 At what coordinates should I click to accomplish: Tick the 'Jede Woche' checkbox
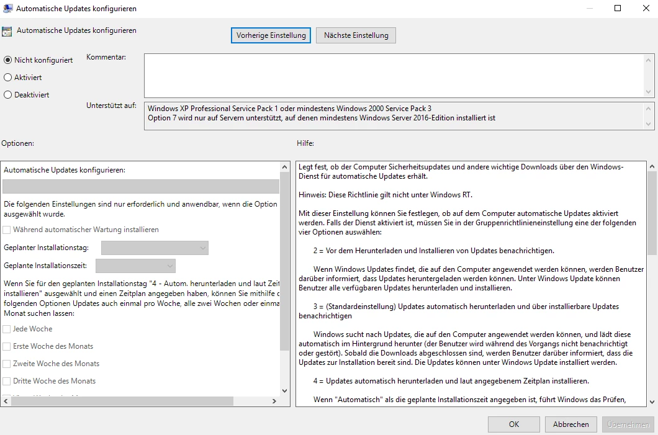point(7,329)
